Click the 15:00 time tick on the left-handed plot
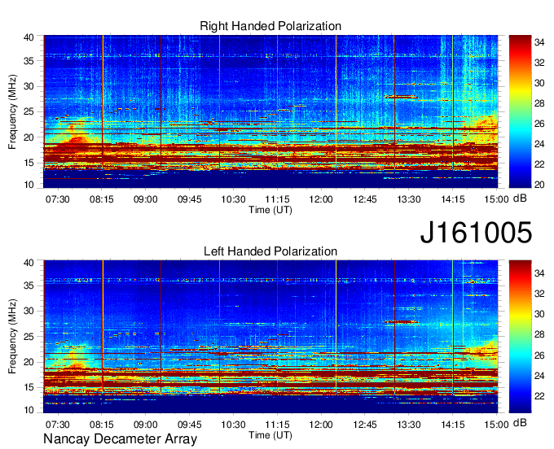Image resolution: width=554 pixels, height=449 pixels. tap(496, 425)
